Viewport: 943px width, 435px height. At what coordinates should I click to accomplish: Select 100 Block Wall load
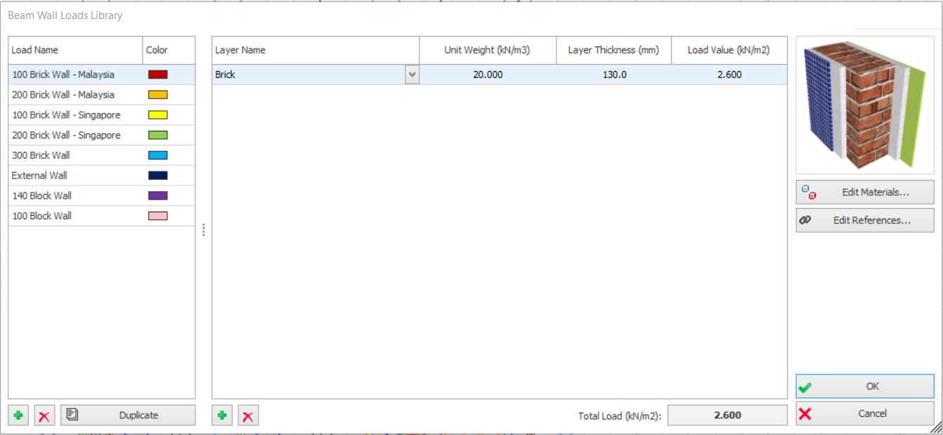pyautogui.click(x=41, y=216)
